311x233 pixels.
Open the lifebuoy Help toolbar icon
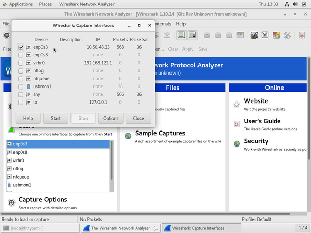click(302, 35)
